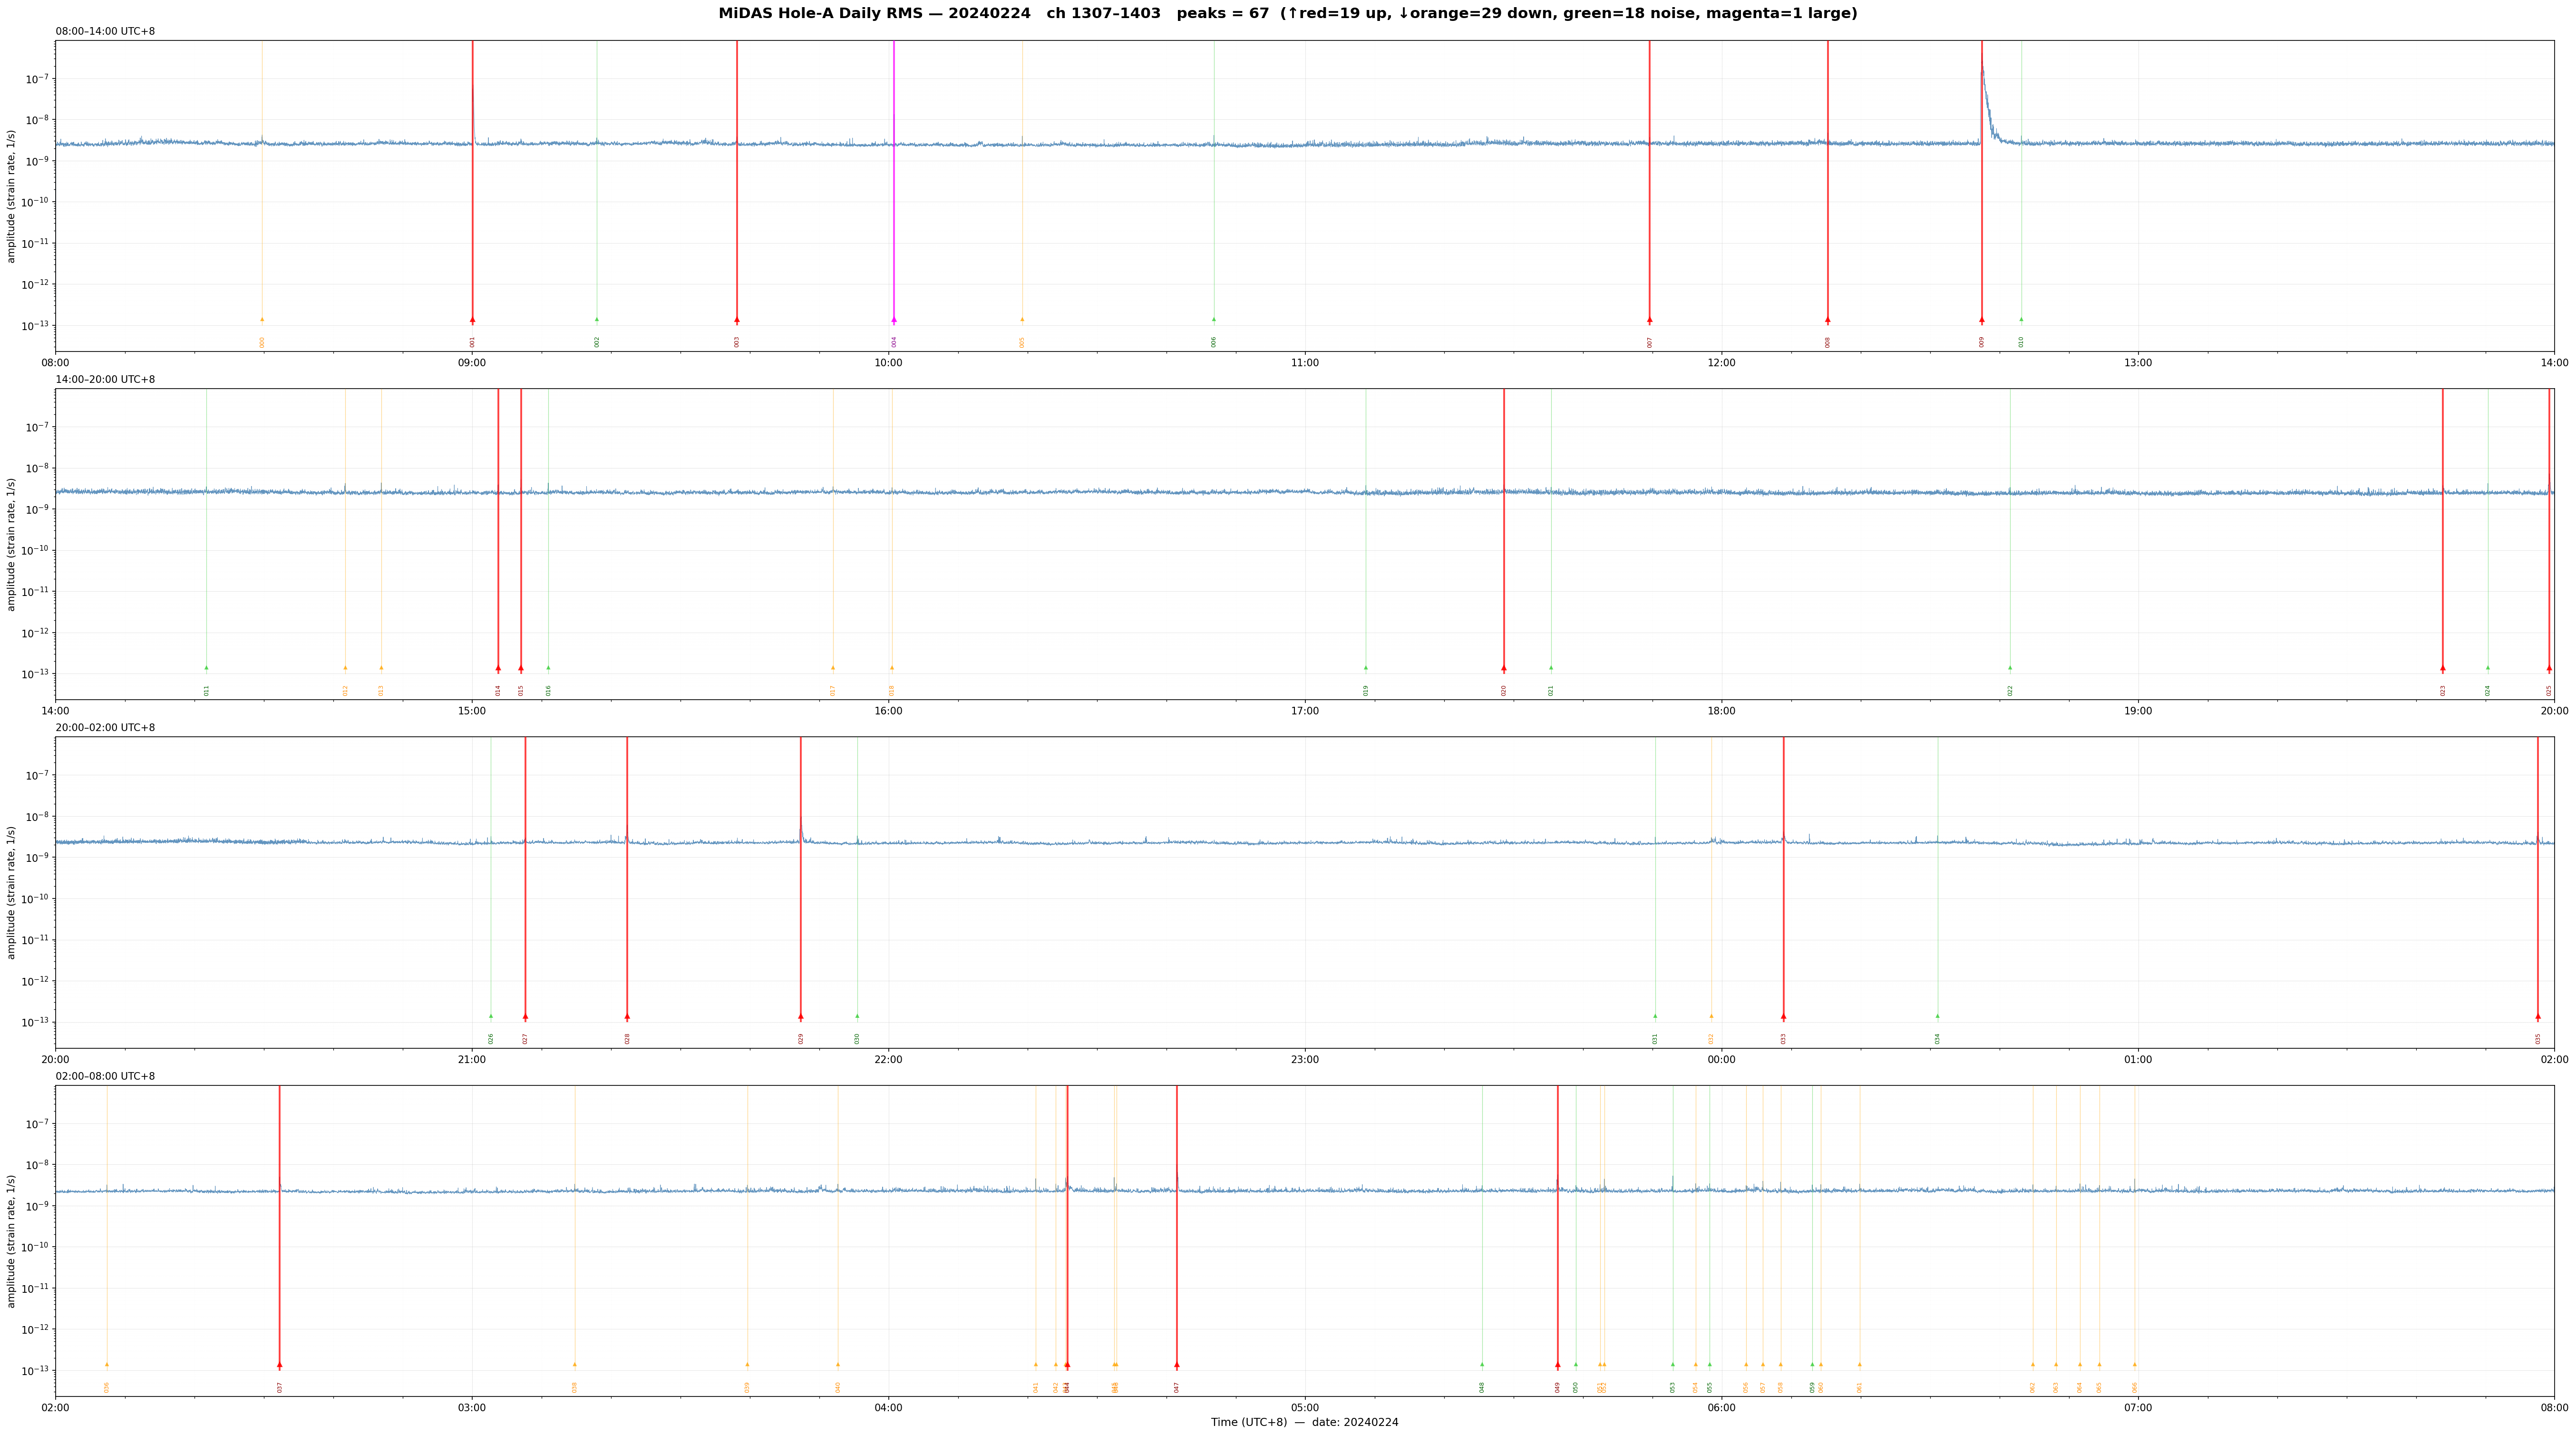Viewport: 2576px width, 1435px height.
Task: Click the magenta large peak marker 004
Action: tap(894, 320)
